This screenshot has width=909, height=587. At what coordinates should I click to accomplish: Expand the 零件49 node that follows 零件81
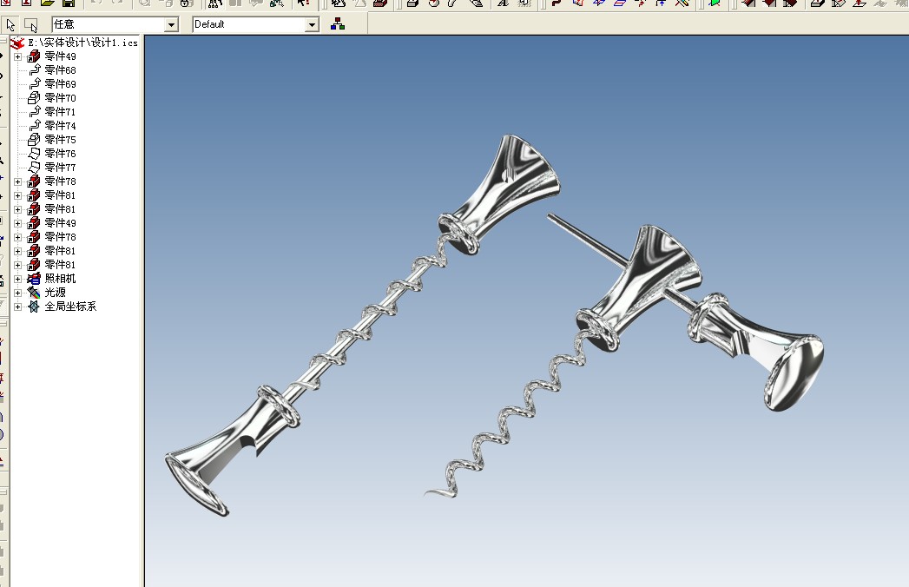tap(18, 223)
